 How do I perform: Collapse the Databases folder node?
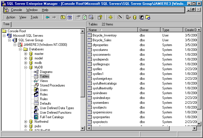click(20, 49)
